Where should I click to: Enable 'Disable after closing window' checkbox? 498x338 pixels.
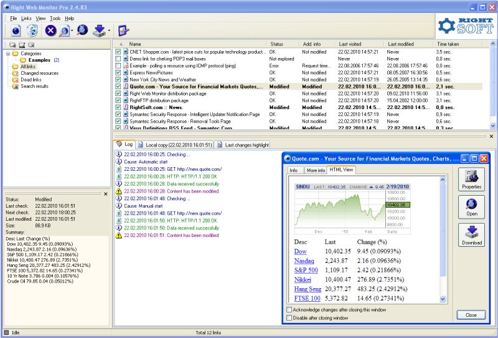(289, 318)
